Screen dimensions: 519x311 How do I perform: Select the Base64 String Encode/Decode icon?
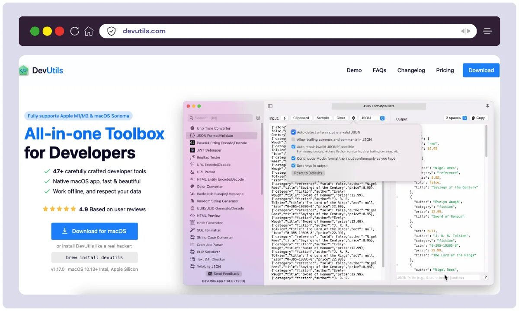(x=192, y=143)
